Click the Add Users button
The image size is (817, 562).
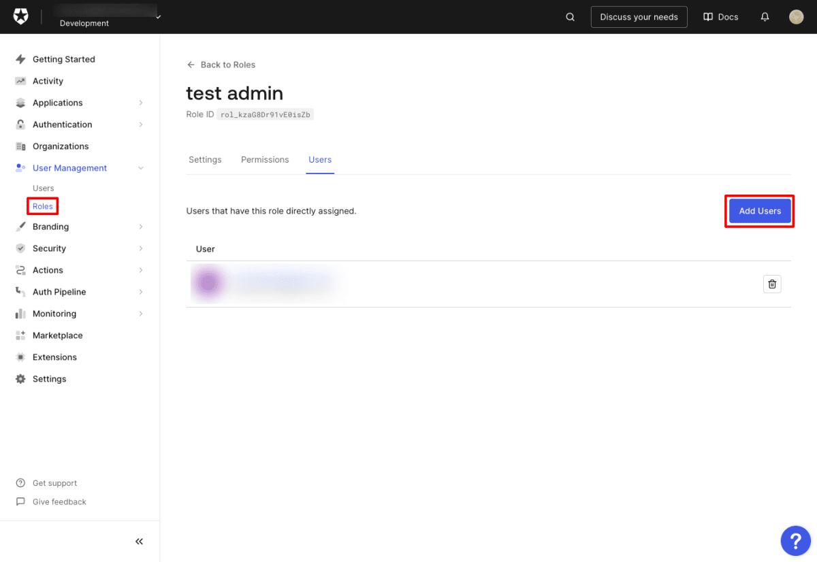[x=760, y=211]
